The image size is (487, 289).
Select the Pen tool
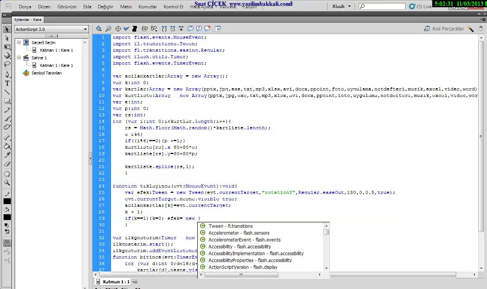(x=7, y=74)
